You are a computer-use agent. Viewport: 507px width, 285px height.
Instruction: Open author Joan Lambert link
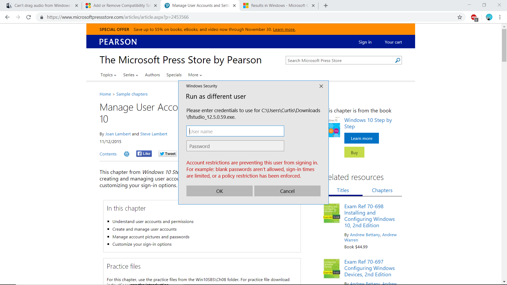[x=118, y=134]
